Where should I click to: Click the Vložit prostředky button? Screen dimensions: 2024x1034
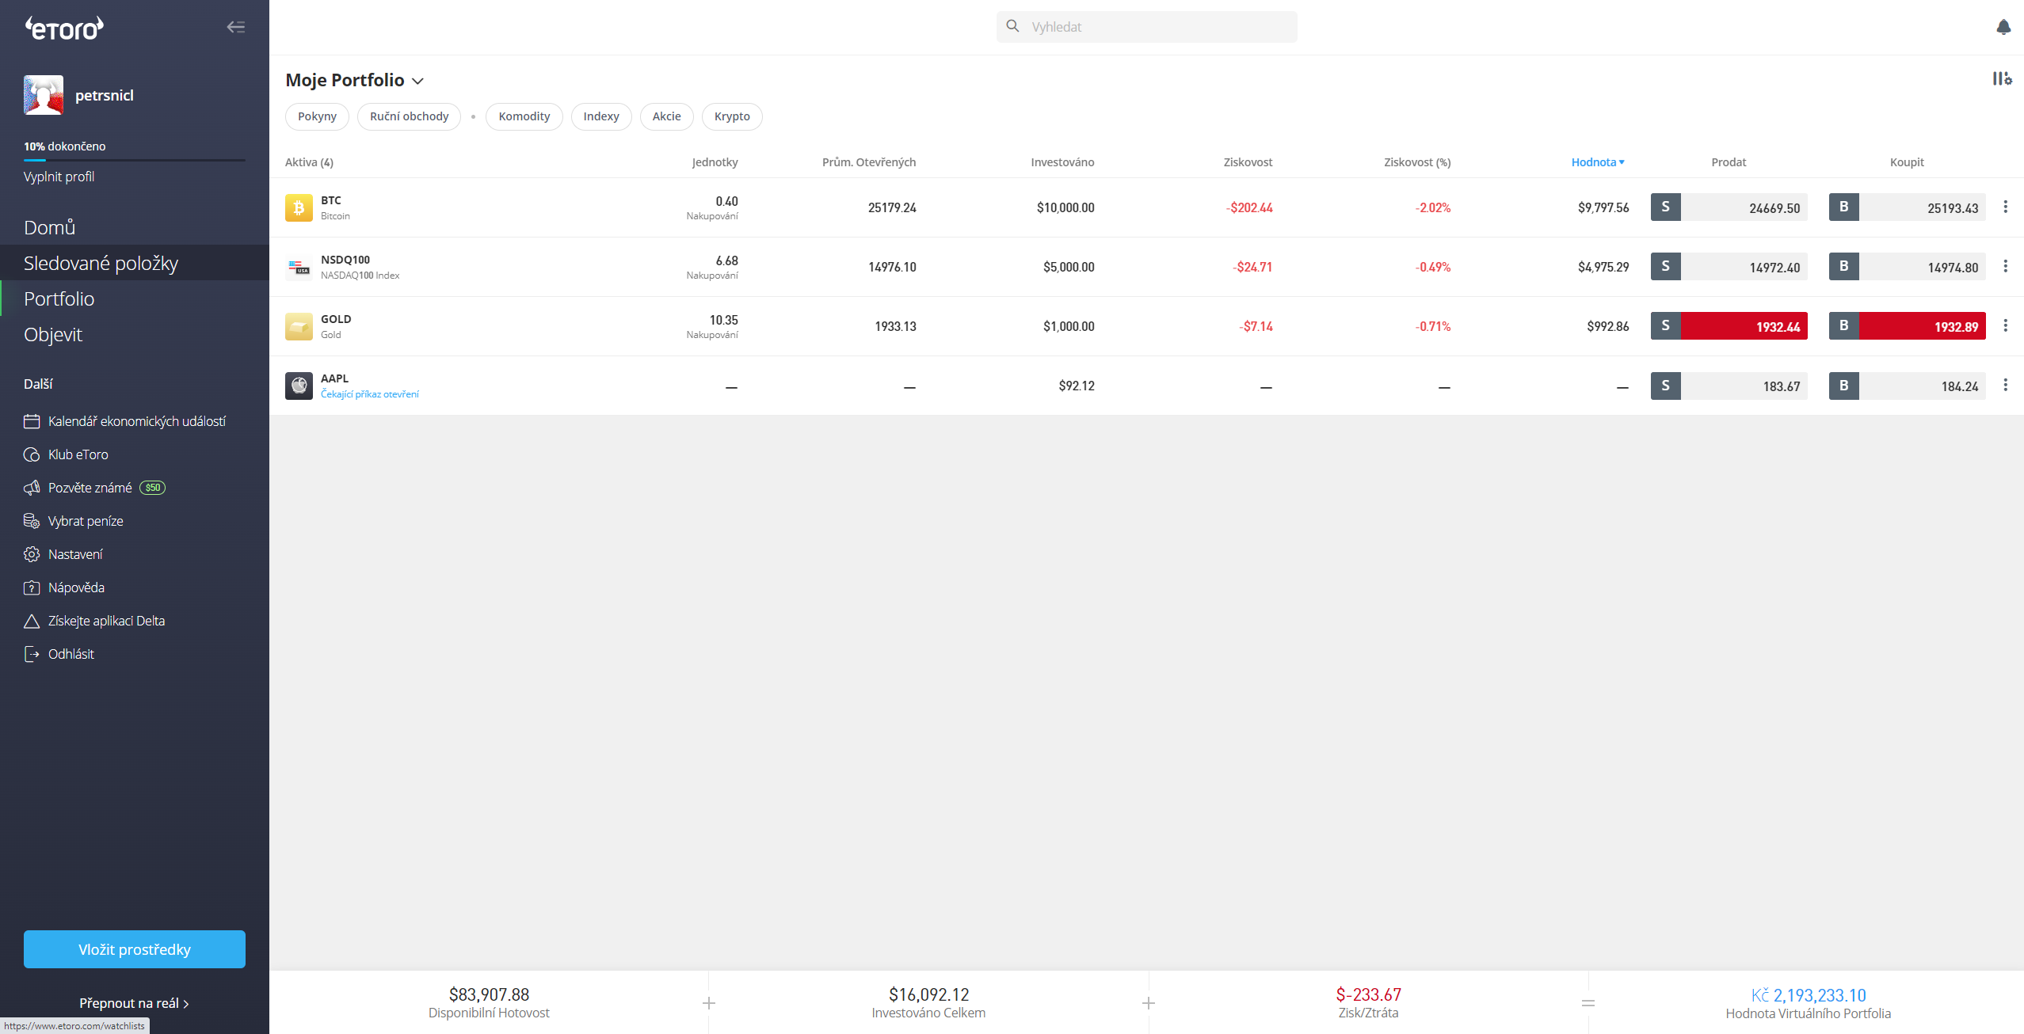point(135,949)
